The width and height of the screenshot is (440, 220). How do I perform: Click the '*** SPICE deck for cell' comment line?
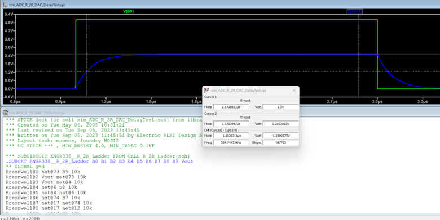104,120
